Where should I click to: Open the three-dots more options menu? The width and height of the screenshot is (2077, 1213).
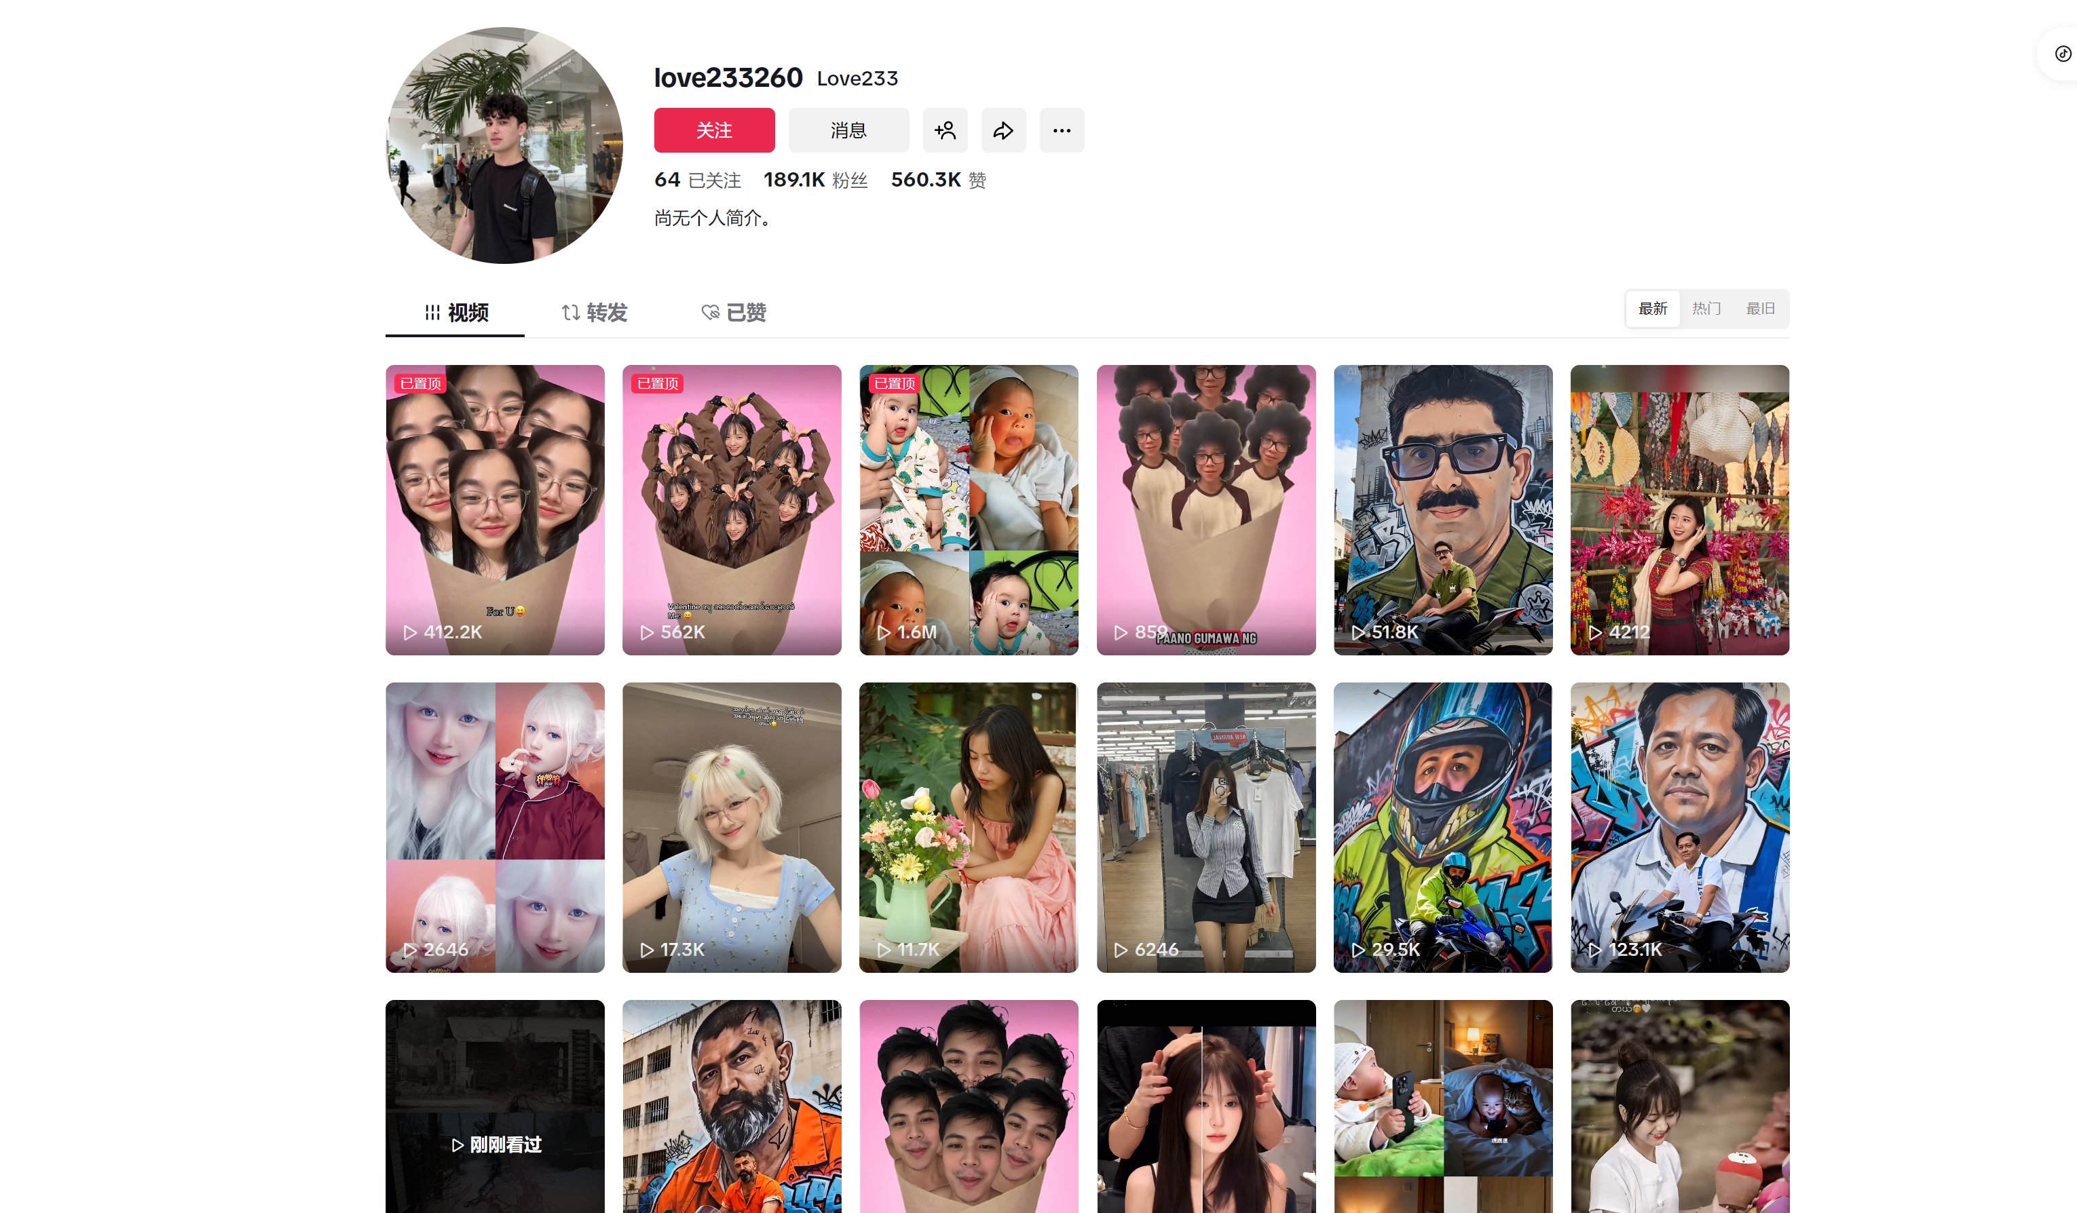click(1062, 130)
